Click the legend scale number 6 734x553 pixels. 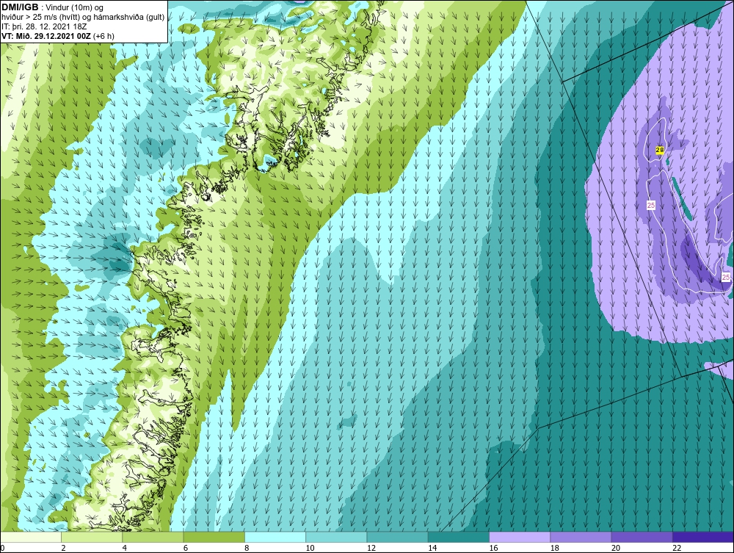[186, 548]
